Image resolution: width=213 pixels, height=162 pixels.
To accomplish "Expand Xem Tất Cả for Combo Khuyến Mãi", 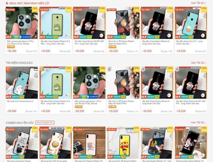I will click(198, 123).
